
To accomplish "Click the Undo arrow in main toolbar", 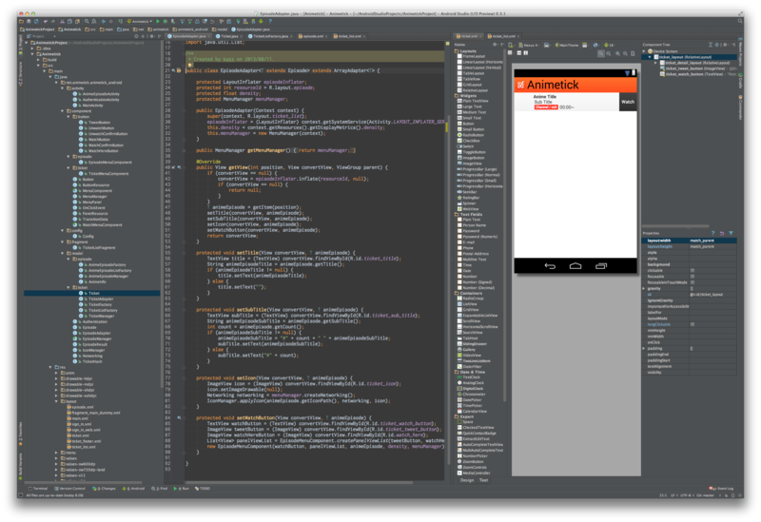I will [46, 21].
